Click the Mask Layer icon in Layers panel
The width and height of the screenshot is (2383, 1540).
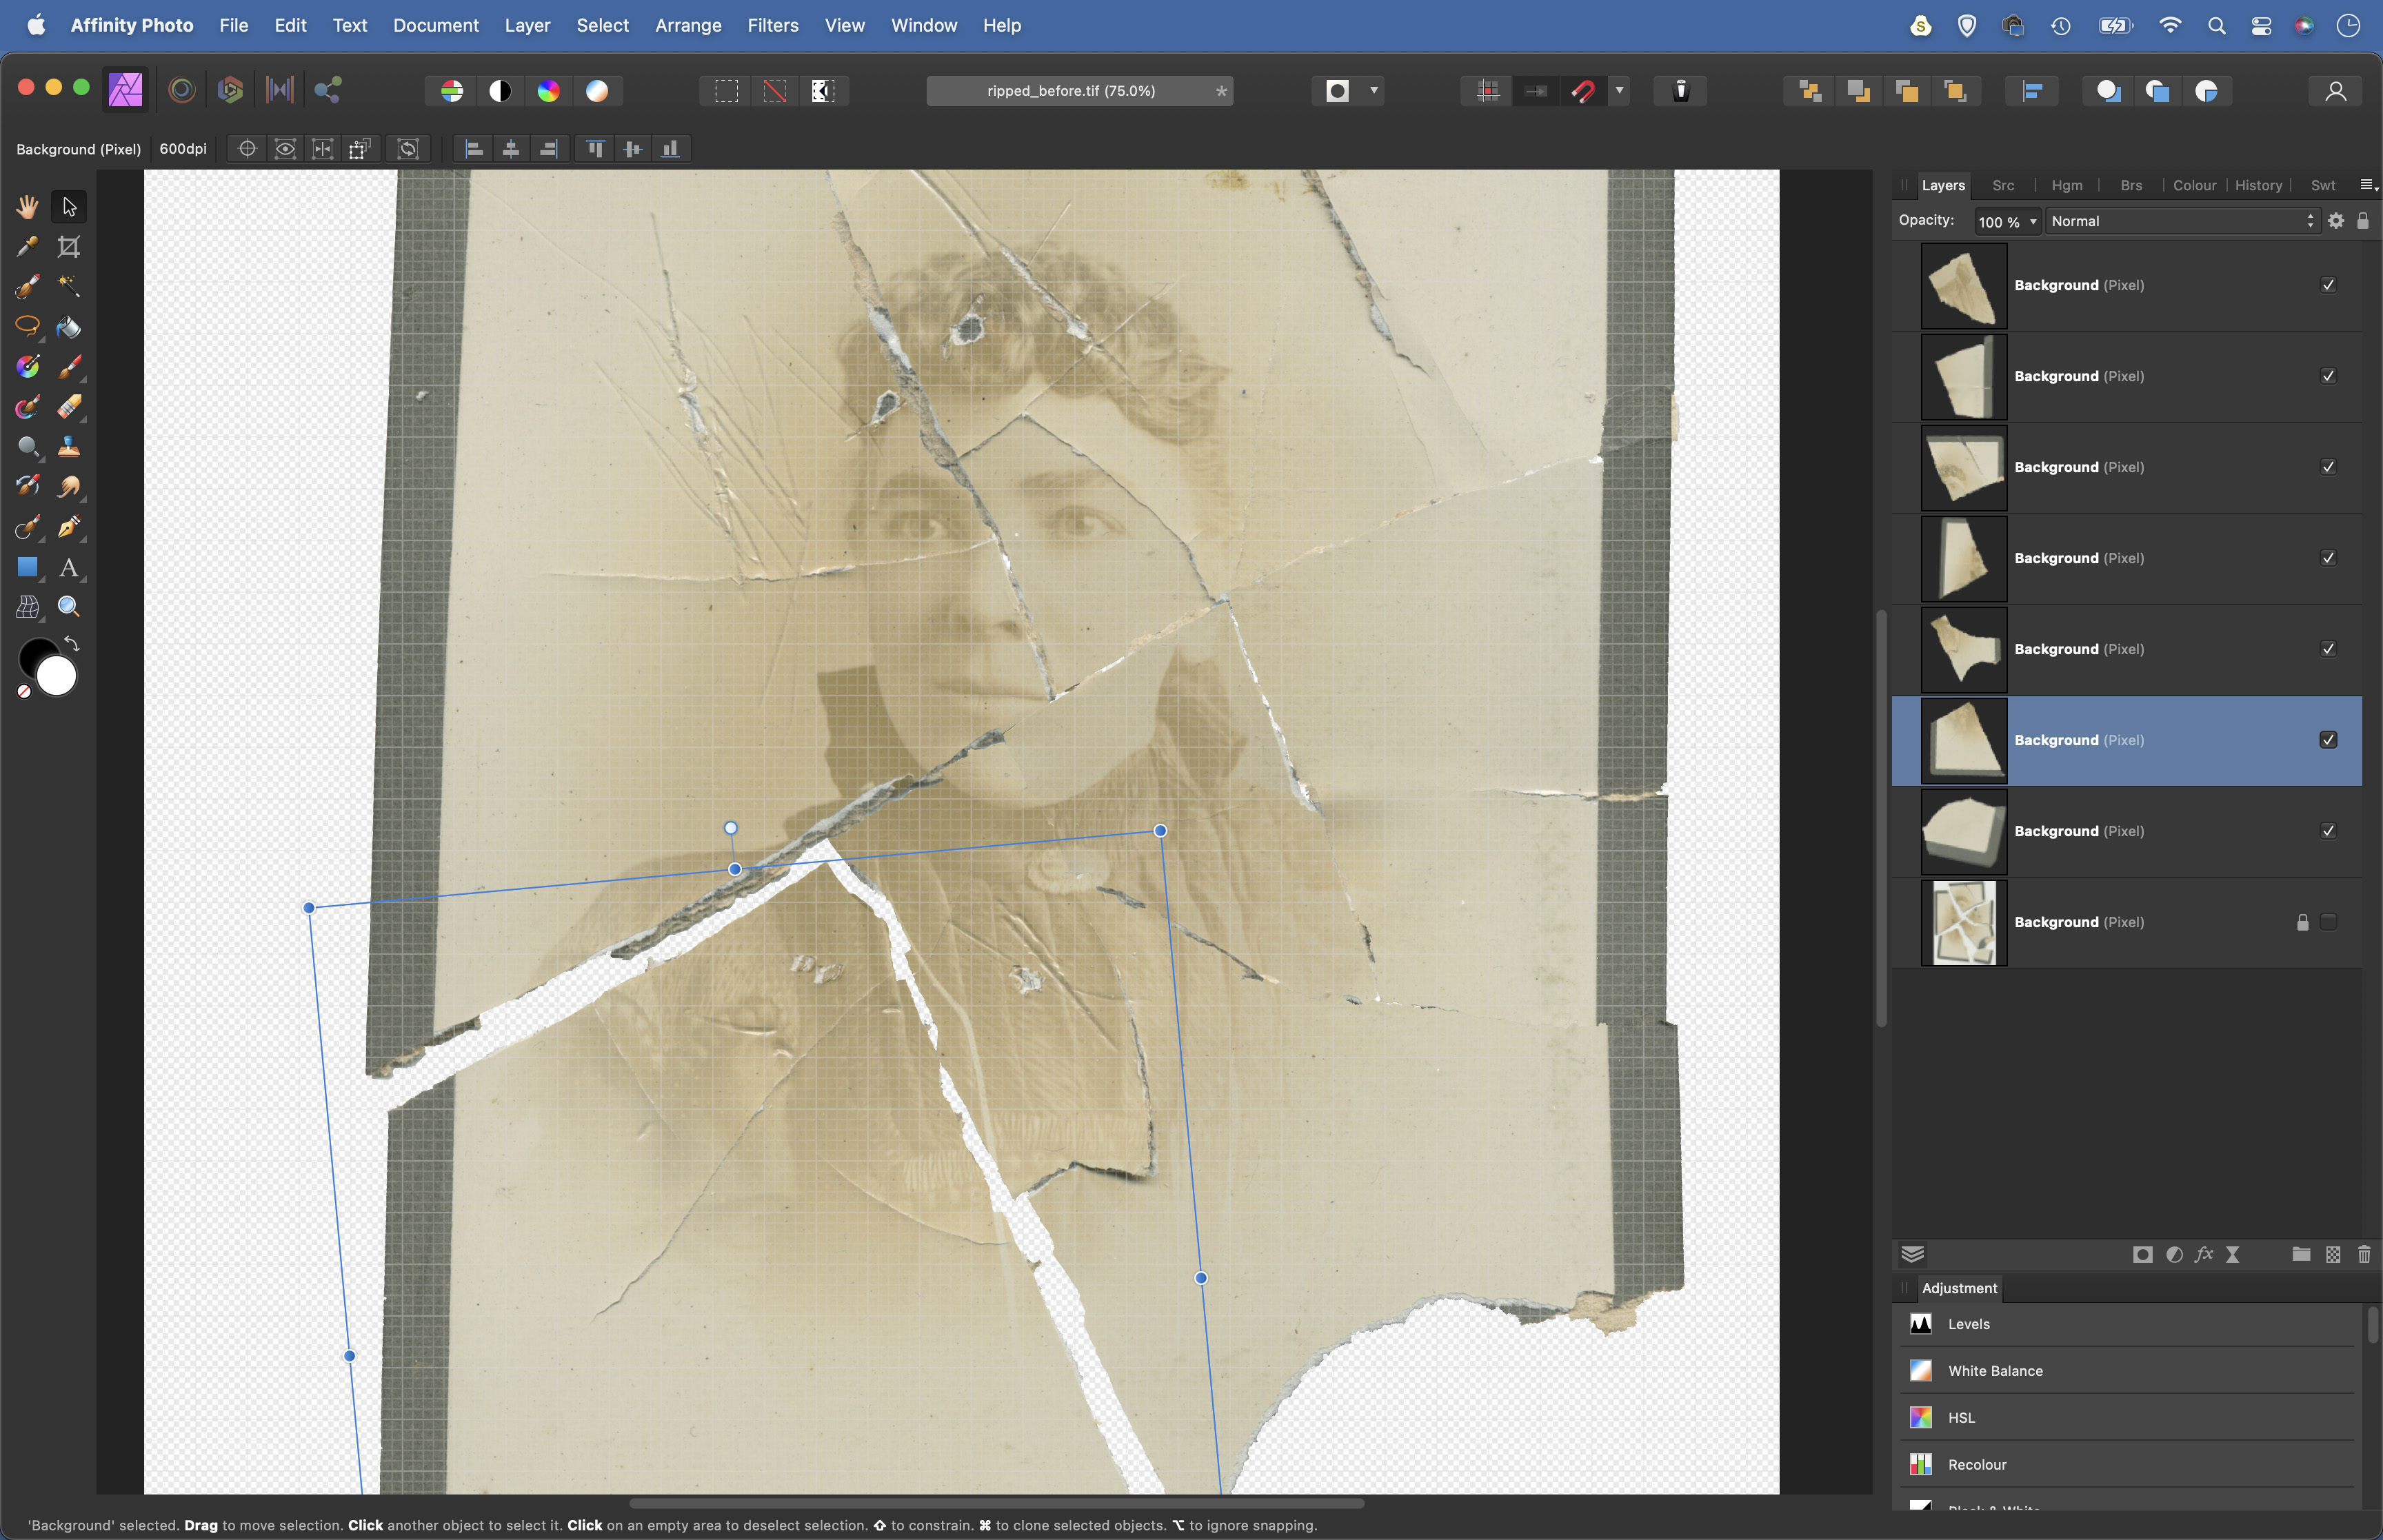(2142, 1254)
